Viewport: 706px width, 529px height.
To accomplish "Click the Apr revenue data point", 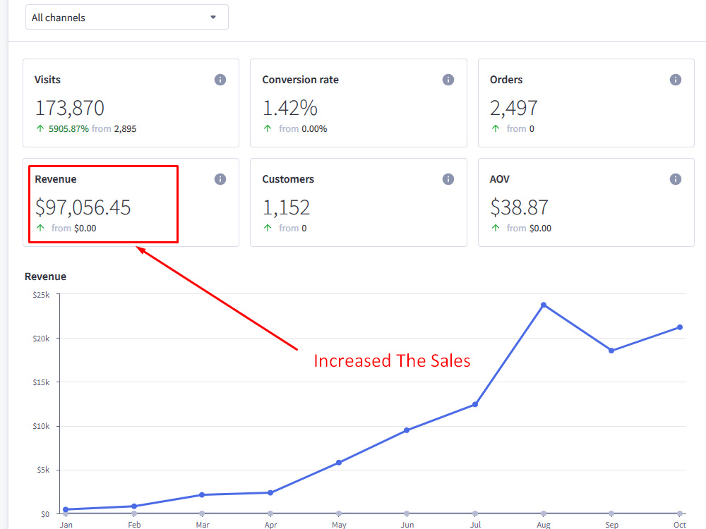I will click(x=270, y=492).
